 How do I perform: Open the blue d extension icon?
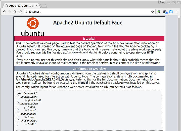[x=171, y=12]
